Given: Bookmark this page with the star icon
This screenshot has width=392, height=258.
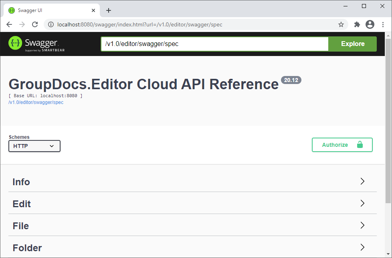Looking at the screenshot, I should pos(341,24).
